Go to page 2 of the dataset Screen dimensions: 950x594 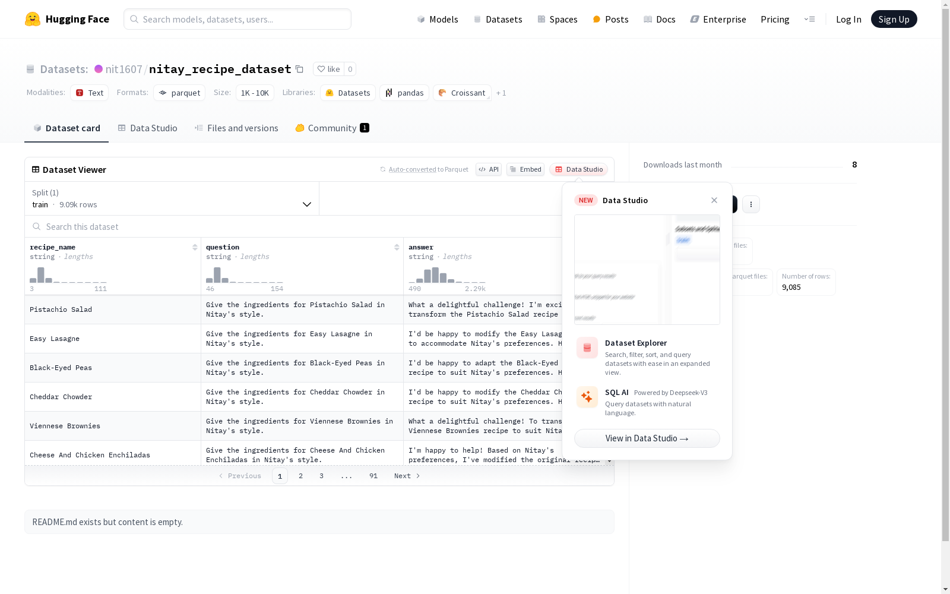[301, 476]
